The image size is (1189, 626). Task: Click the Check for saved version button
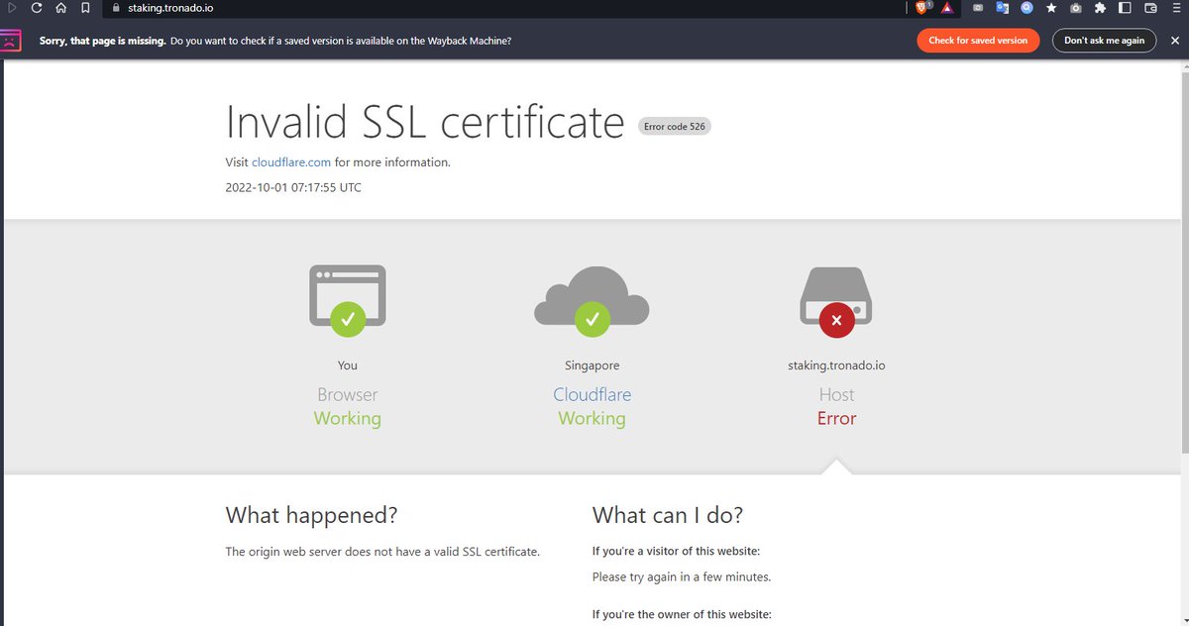(978, 41)
